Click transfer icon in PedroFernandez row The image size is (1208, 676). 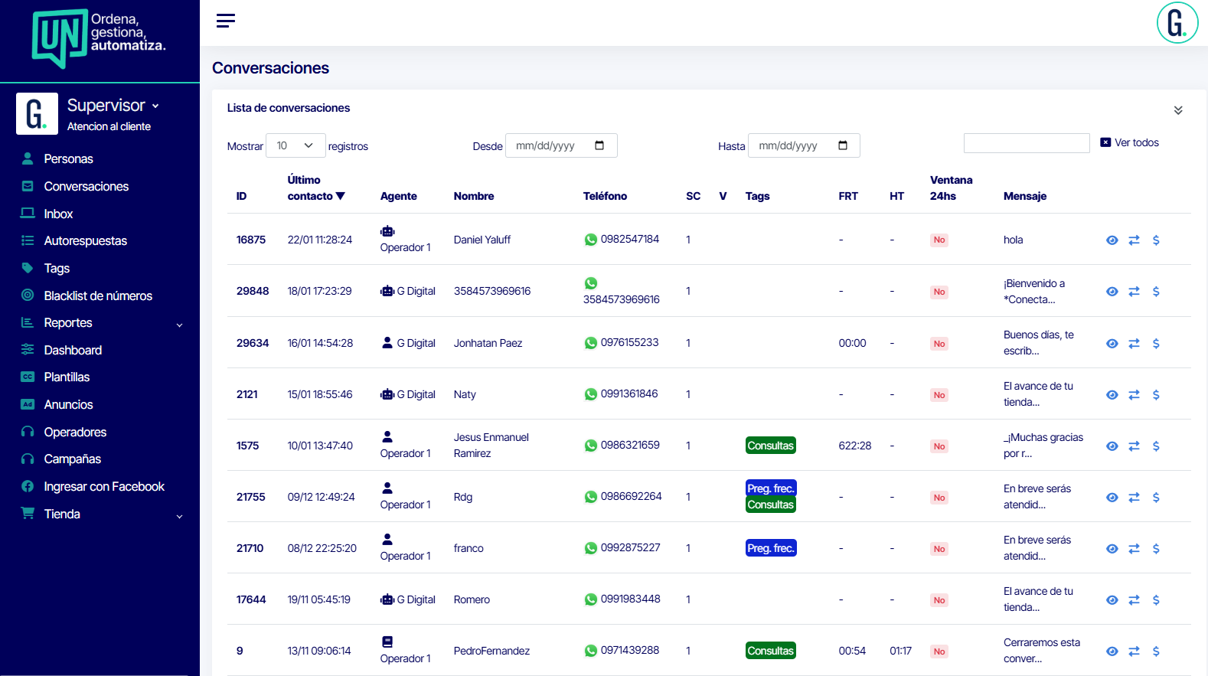tap(1134, 652)
